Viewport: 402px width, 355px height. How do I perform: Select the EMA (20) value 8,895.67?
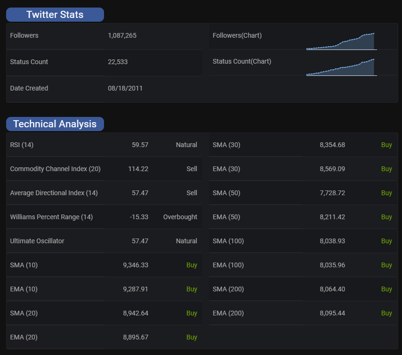pyautogui.click(x=136, y=337)
